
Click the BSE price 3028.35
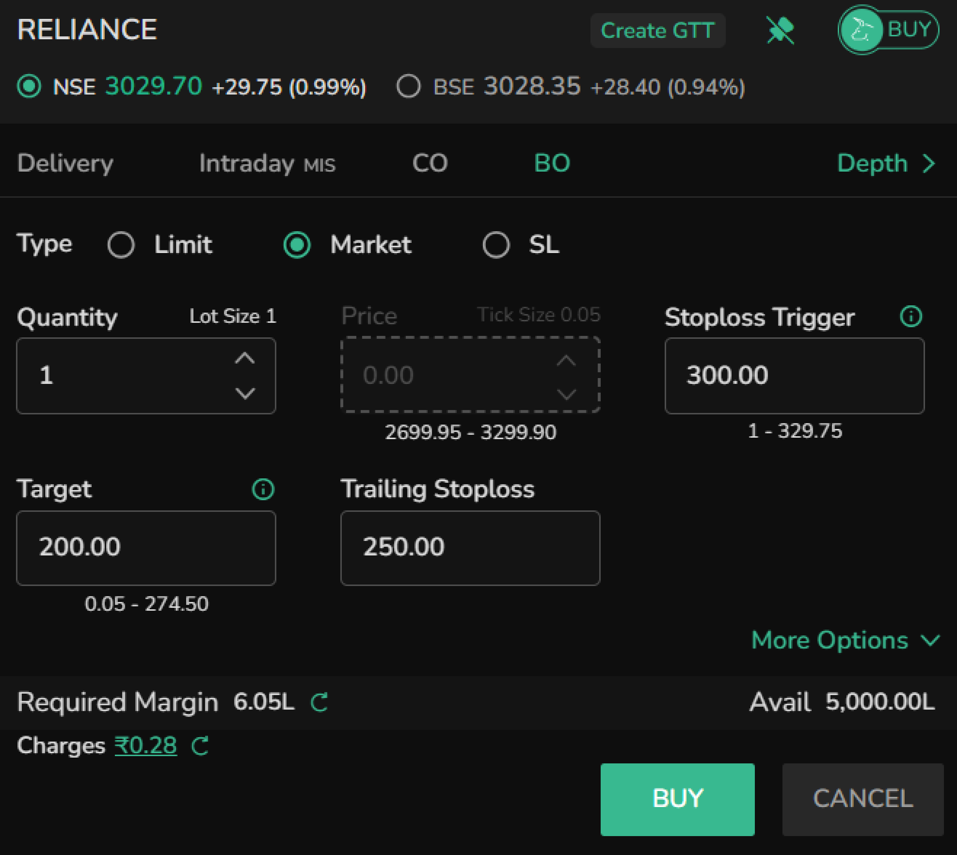pyautogui.click(x=532, y=86)
